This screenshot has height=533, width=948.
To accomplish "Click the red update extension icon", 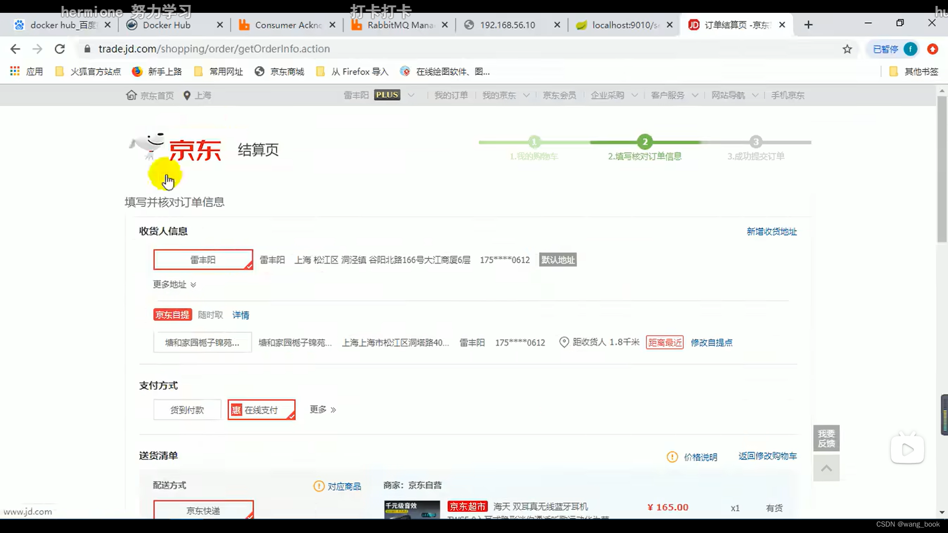I will (933, 49).
